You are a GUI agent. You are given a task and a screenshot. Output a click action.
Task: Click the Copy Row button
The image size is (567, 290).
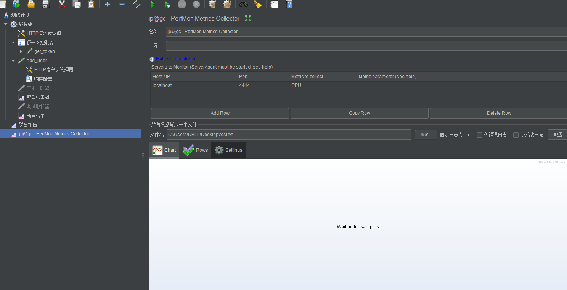[x=360, y=113]
